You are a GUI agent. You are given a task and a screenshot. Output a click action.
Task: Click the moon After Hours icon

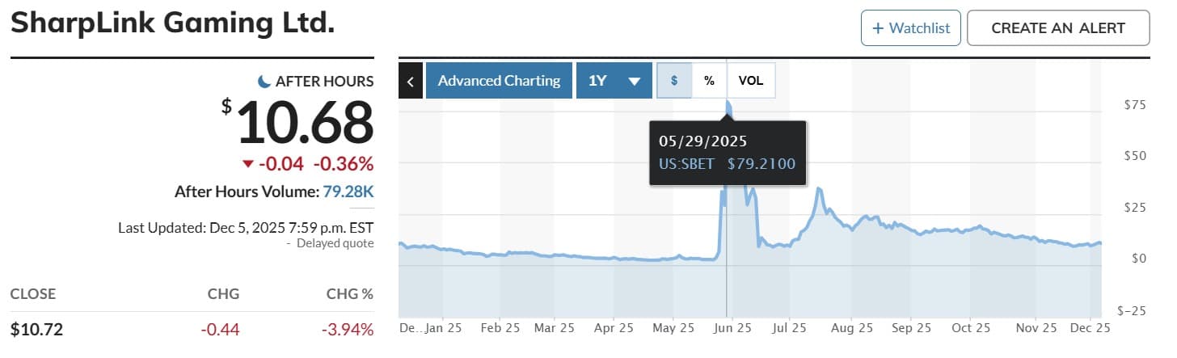point(264,81)
